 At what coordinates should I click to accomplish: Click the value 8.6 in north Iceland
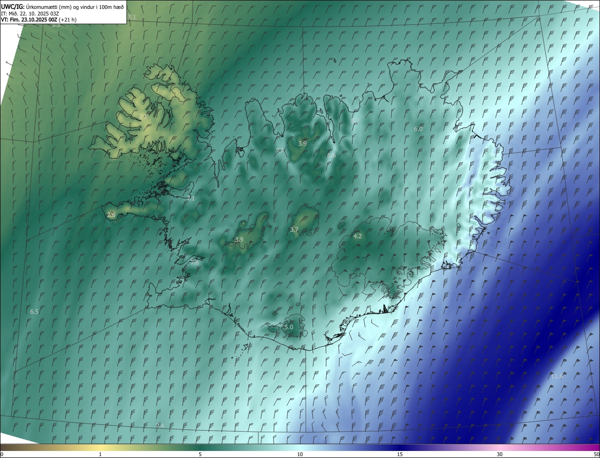pyautogui.click(x=331, y=155)
